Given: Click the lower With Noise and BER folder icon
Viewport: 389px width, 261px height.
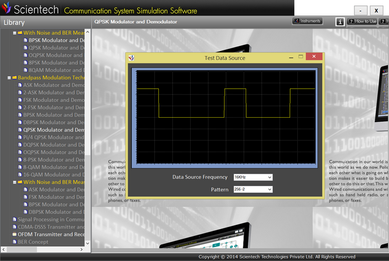Looking at the screenshot, I should click(x=20, y=182).
